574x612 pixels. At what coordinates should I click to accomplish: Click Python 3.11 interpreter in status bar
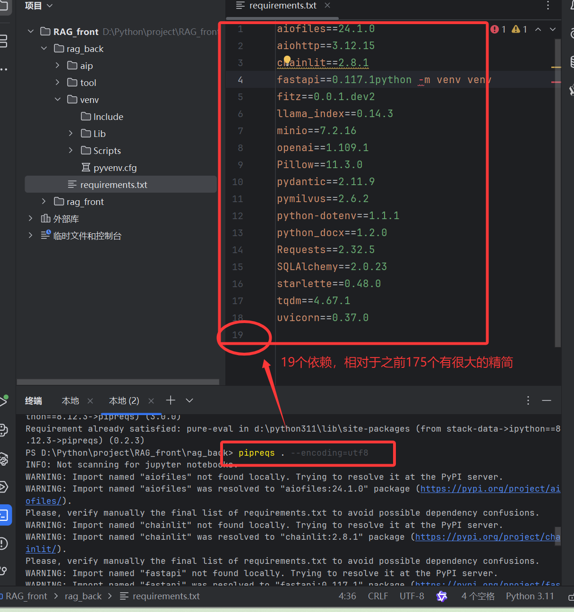tap(530, 596)
